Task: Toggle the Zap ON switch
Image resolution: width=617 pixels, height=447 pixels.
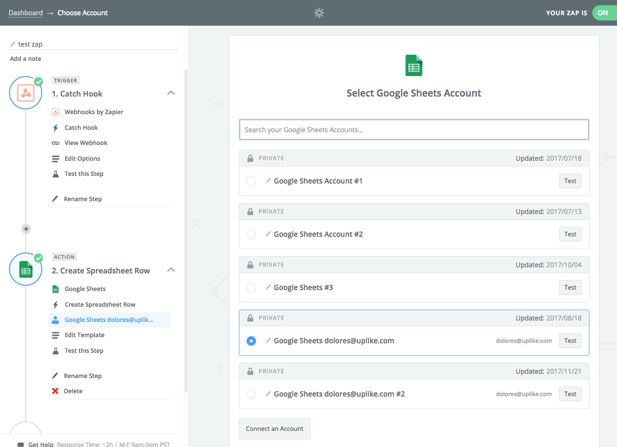Action: pos(604,13)
